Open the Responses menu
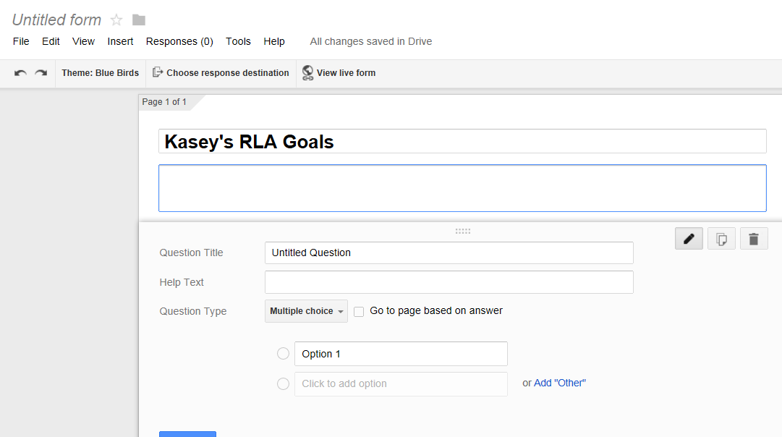 [179, 41]
